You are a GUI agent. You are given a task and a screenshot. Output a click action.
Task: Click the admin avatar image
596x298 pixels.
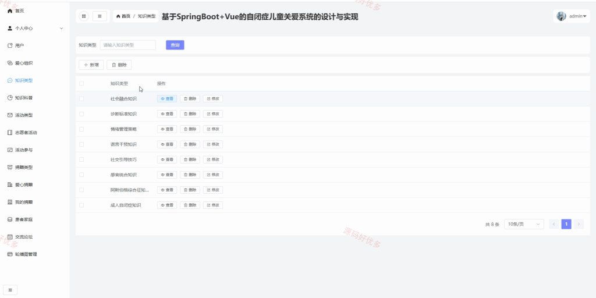[x=561, y=16]
